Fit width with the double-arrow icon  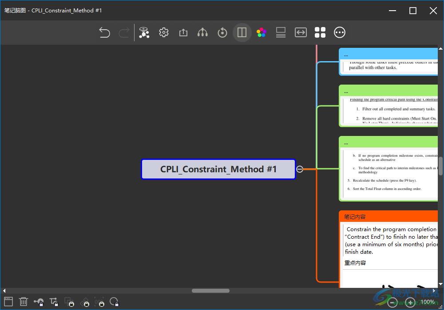click(301, 32)
